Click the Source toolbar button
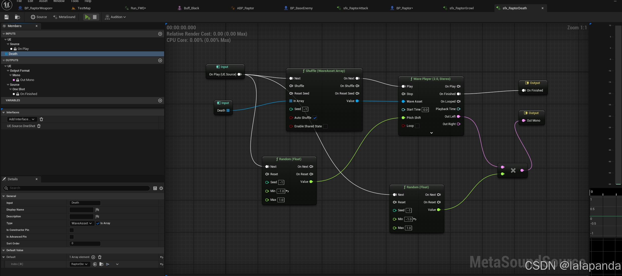This screenshot has height=276, width=622. (39, 17)
